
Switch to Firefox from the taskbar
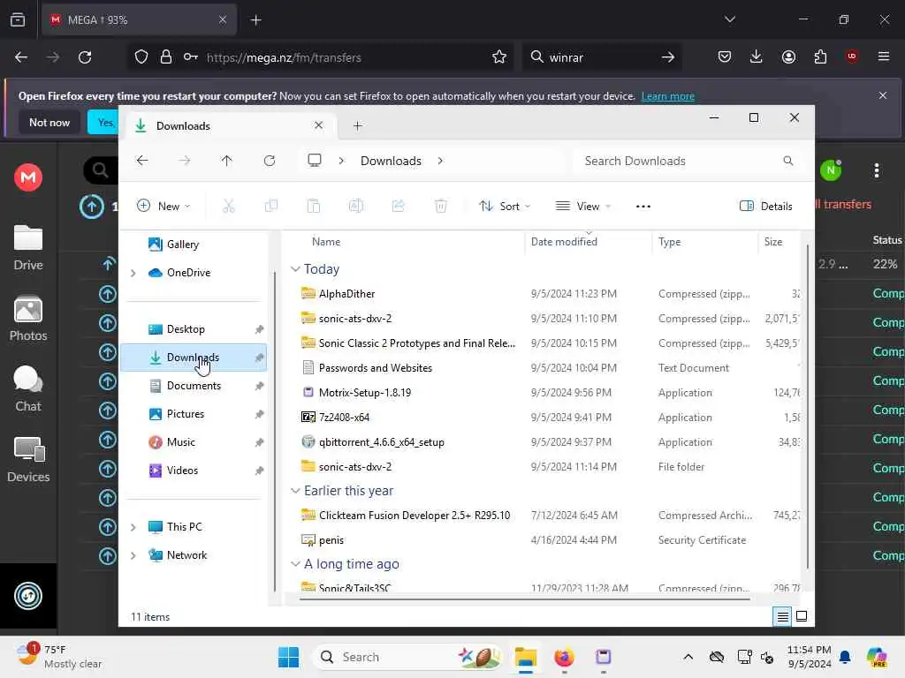[564, 657]
